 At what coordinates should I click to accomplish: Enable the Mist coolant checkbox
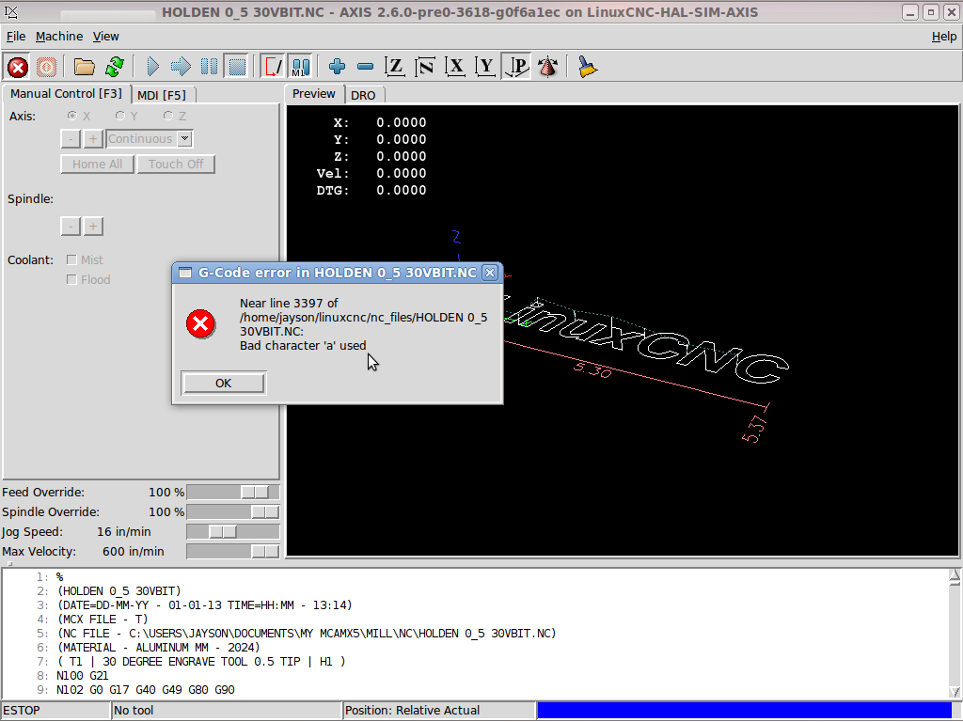tap(71, 259)
